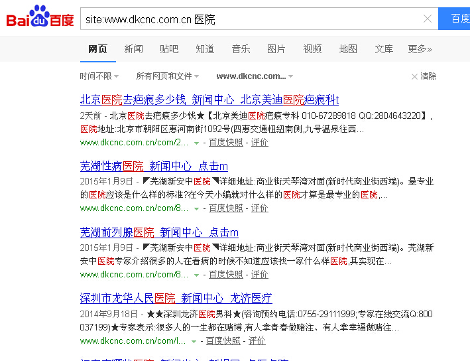Expand the green arrow beside 深圳市龙华人民医院 URL
Screen dimensions: 470x361
point(194,342)
